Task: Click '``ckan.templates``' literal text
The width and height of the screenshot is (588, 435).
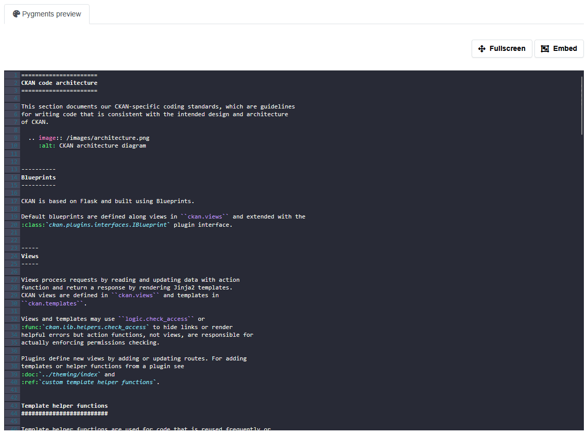Action: pyautogui.click(x=53, y=303)
